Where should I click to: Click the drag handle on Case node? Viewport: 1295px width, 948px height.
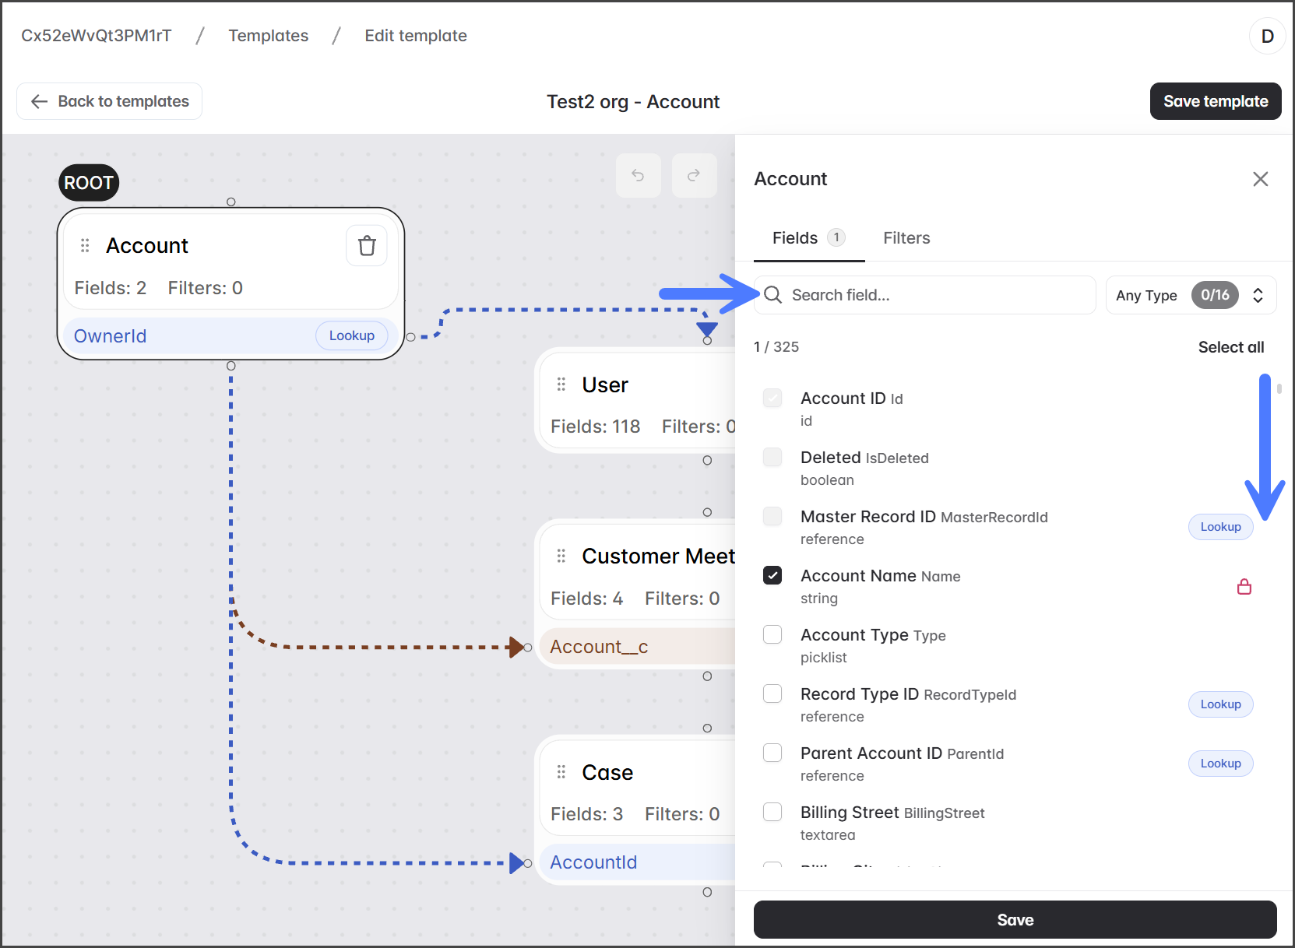click(x=561, y=772)
